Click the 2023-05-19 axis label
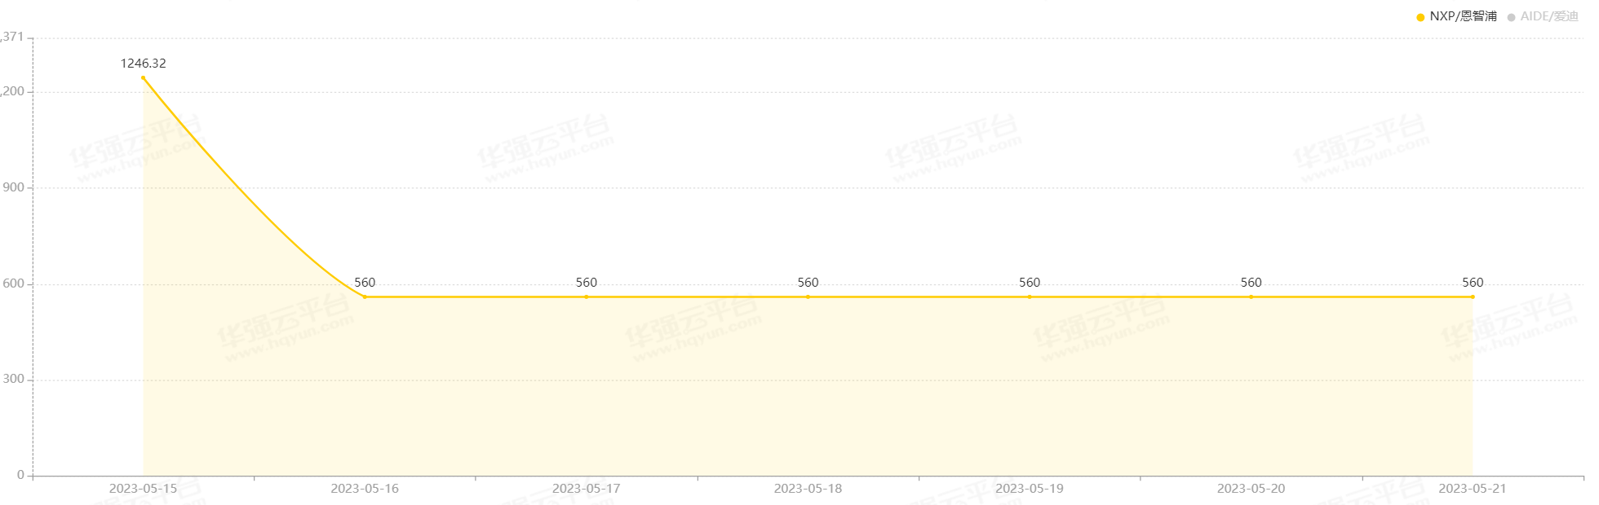1599x505 pixels. pyautogui.click(x=1030, y=489)
